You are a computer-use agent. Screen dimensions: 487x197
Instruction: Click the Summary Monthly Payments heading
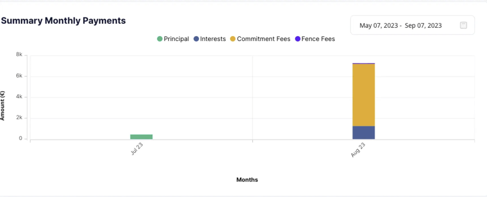click(x=63, y=21)
